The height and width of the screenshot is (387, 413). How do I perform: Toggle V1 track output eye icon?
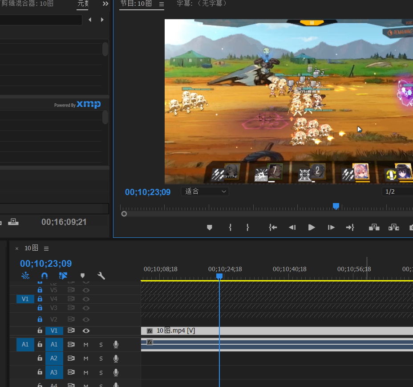coord(86,330)
